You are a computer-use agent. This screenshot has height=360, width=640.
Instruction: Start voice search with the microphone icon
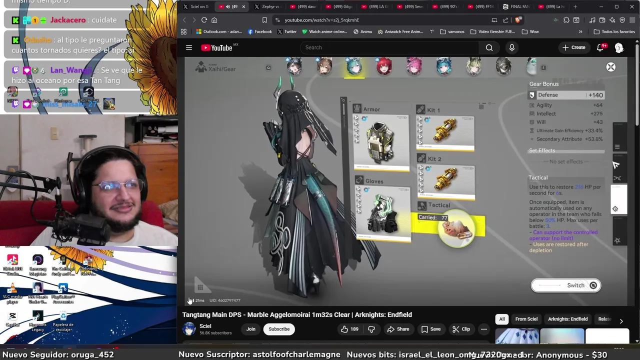[511, 47]
